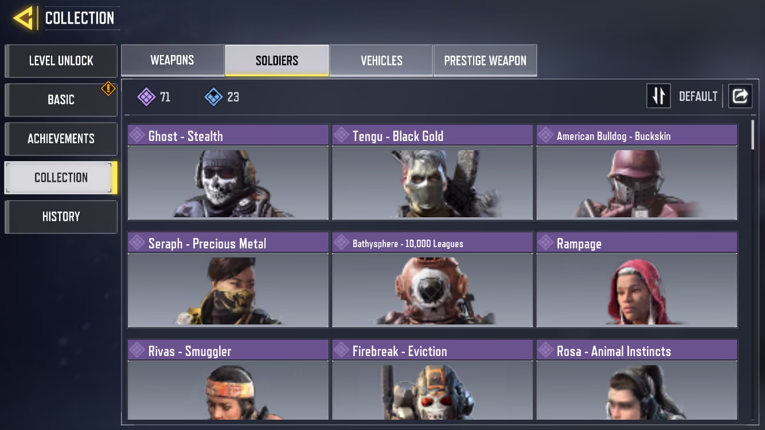
Task: Click the orange warning badge on Basic
Action: [x=108, y=88]
